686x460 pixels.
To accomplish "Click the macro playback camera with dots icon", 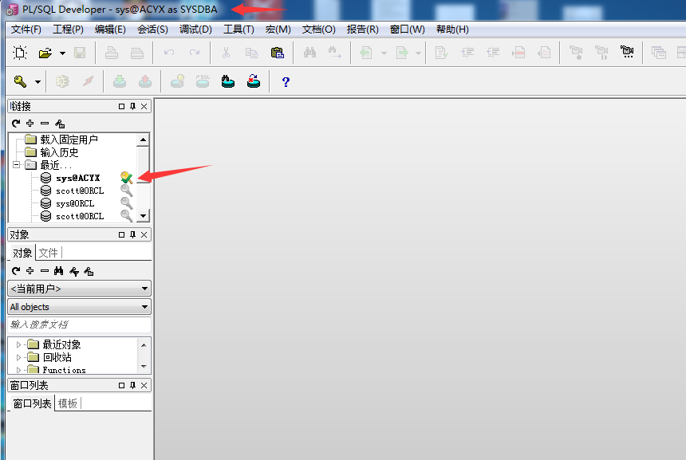I will [x=627, y=52].
